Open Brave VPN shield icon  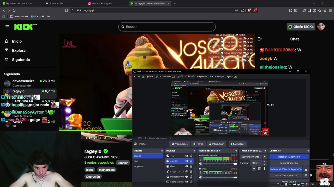coord(325,10)
